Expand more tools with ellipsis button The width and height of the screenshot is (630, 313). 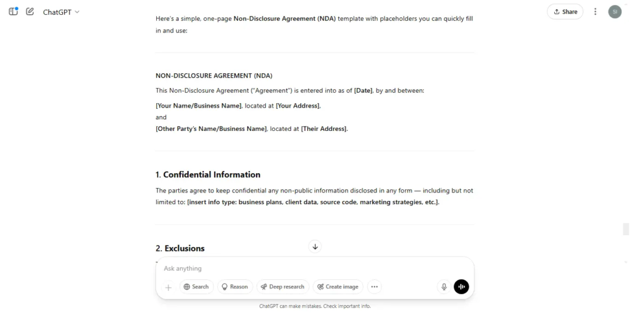375,287
